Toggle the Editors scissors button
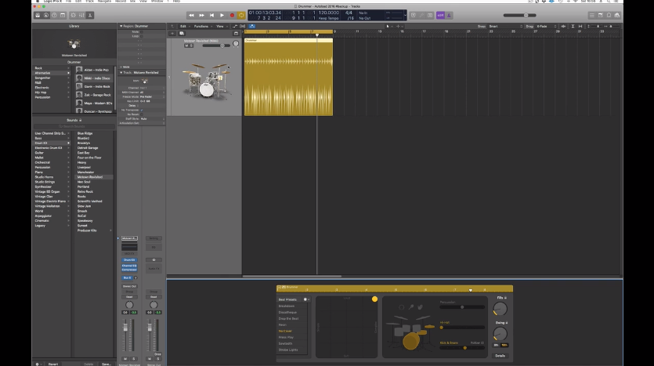The width and height of the screenshot is (654, 366). coord(90,16)
